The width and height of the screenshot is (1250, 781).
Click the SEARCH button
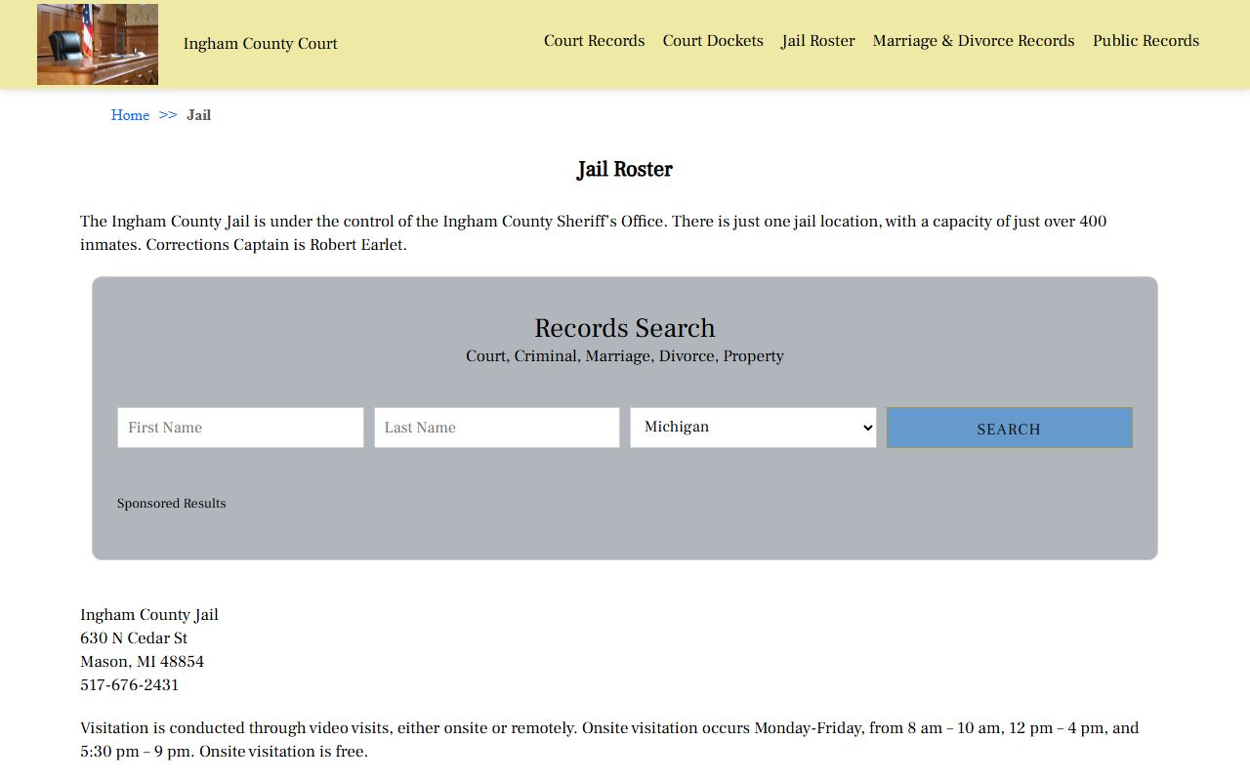1010,428
